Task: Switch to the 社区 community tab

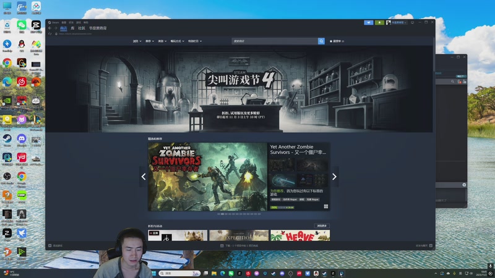Action: pos(82,28)
